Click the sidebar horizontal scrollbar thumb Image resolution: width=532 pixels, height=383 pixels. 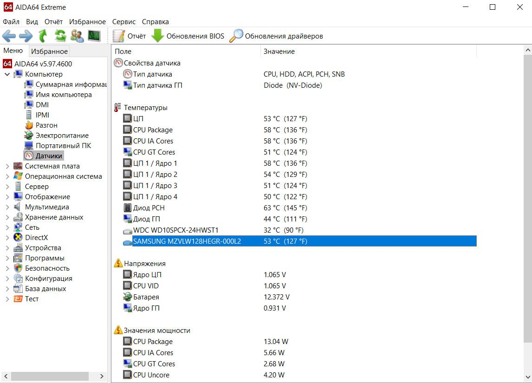(50, 376)
